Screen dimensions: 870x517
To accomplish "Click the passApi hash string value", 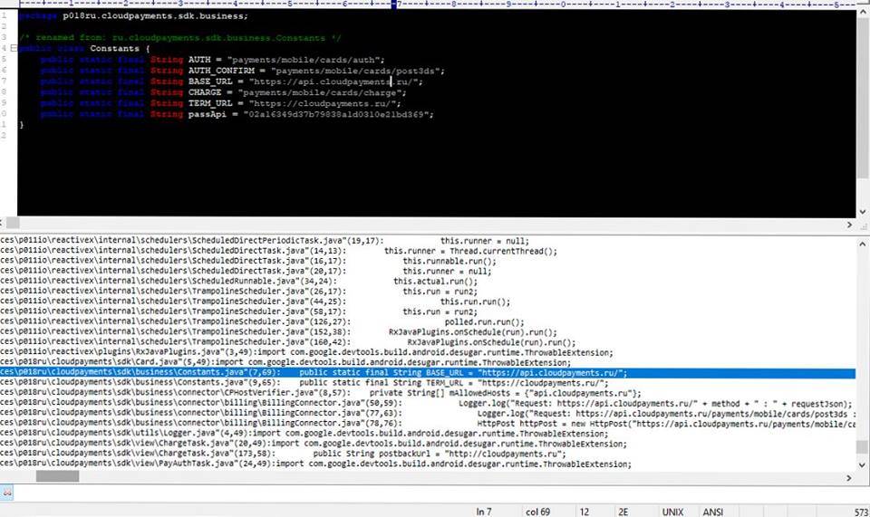I will pos(336,114).
